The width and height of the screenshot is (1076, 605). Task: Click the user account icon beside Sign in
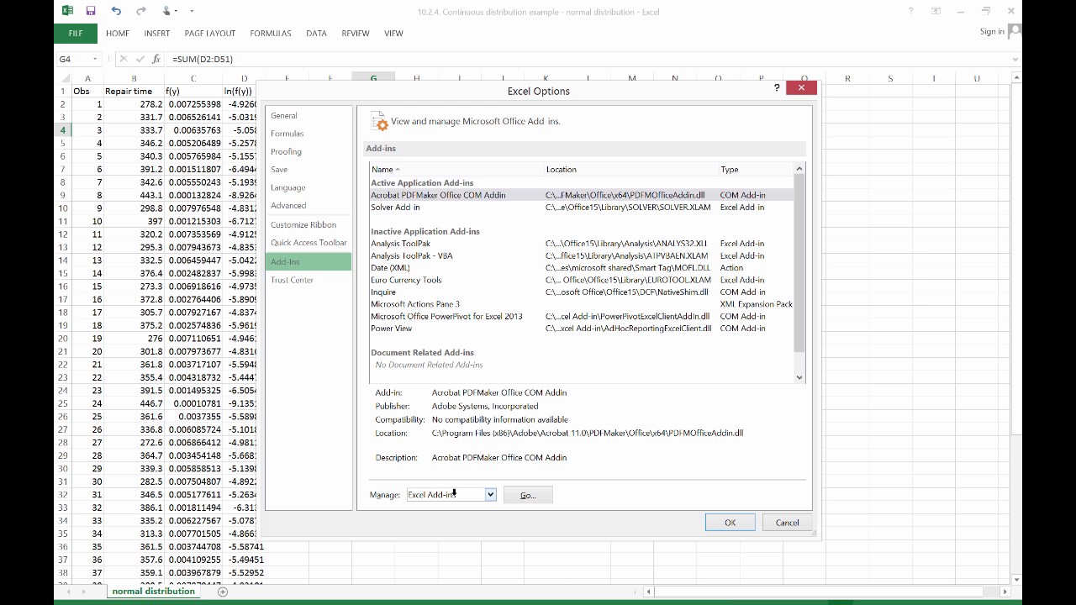pos(1014,31)
